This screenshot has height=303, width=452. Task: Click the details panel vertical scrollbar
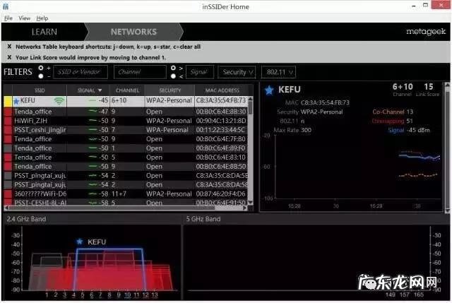click(447, 147)
